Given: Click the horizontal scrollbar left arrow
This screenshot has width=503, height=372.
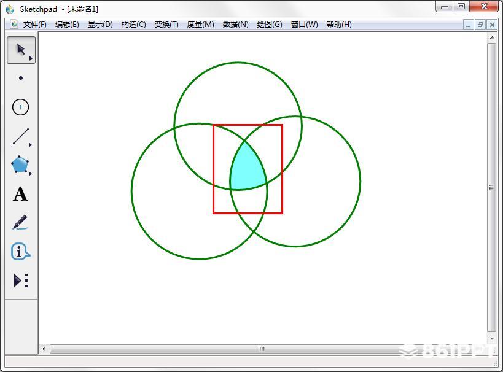Looking at the screenshot, I should point(44,349).
